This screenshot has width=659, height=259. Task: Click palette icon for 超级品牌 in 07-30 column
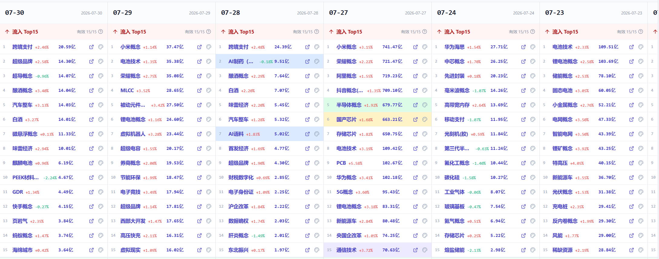coord(101,61)
